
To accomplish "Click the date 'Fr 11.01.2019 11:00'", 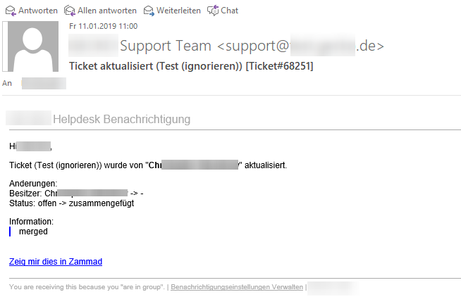I will [103, 26].
